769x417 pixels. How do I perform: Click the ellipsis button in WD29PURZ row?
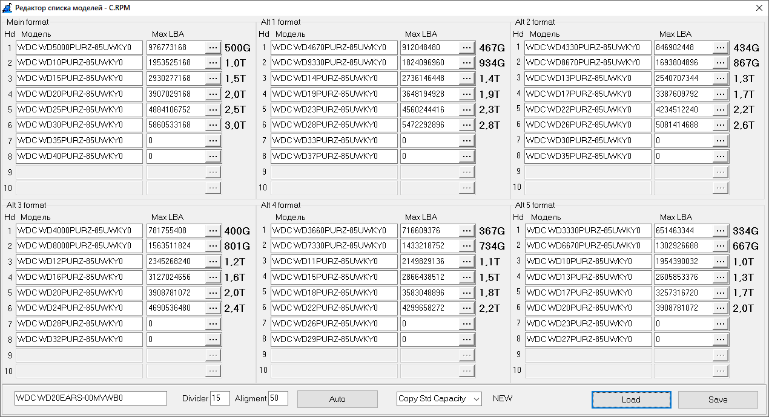467,340
